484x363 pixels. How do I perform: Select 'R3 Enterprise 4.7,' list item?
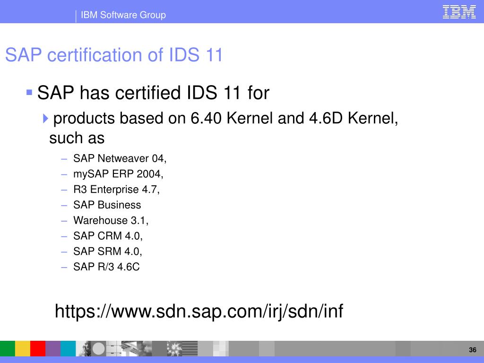[x=116, y=189]
